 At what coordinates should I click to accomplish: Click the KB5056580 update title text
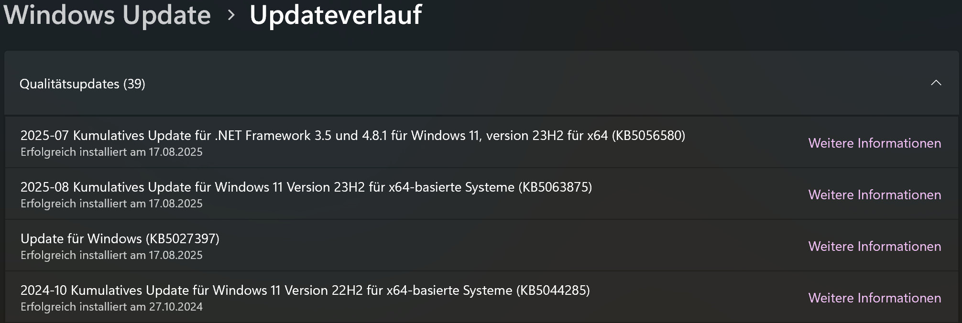tap(353, 135)
